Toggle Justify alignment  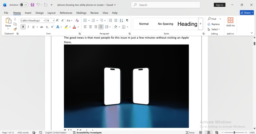click(x=101, y=27)
